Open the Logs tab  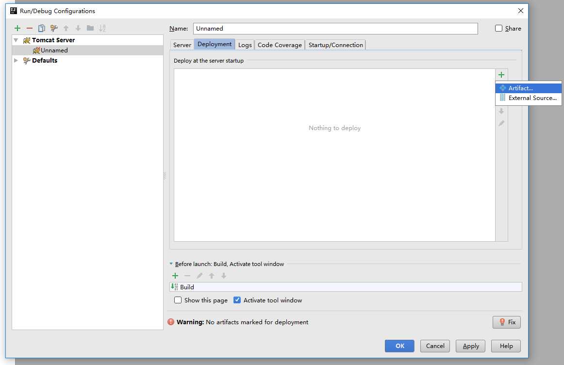(245, 45)
